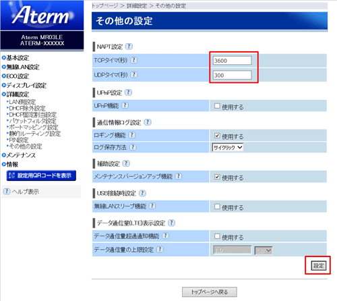Open the ログ保存方法 サイクリック dropdown
The height and width of the screenshot is (301, 337).
pos(228,147)
